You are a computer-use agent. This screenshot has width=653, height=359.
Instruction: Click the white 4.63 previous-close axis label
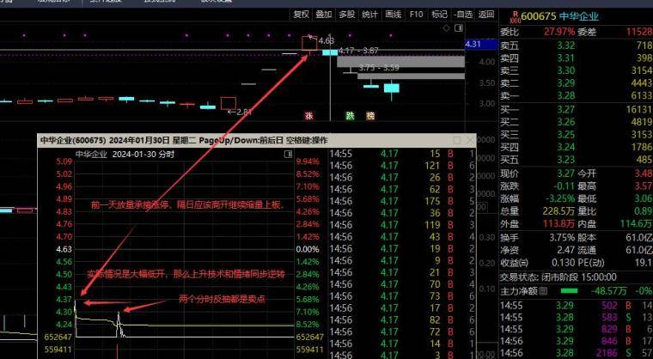[64, 249]
